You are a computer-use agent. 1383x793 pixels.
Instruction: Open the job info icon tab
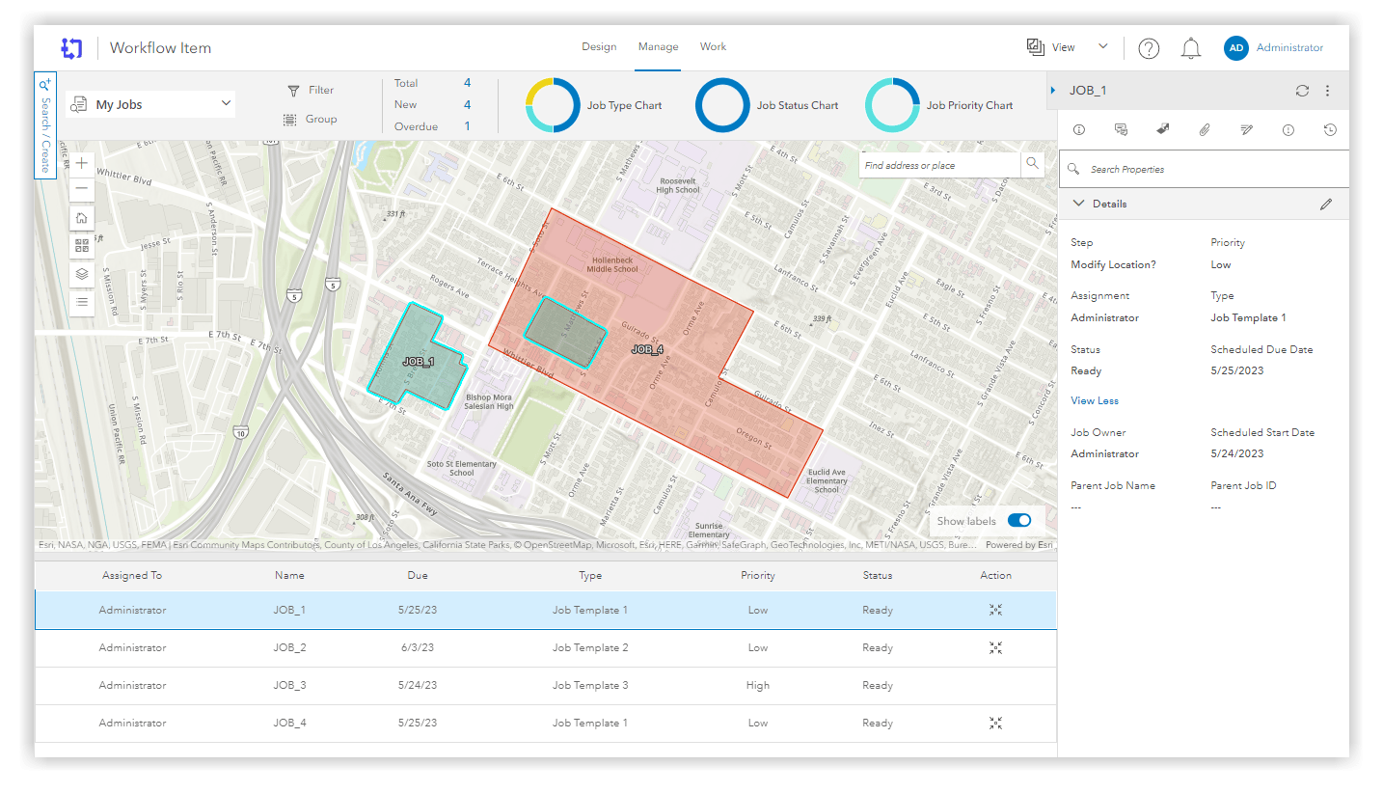coord(1079,129)
